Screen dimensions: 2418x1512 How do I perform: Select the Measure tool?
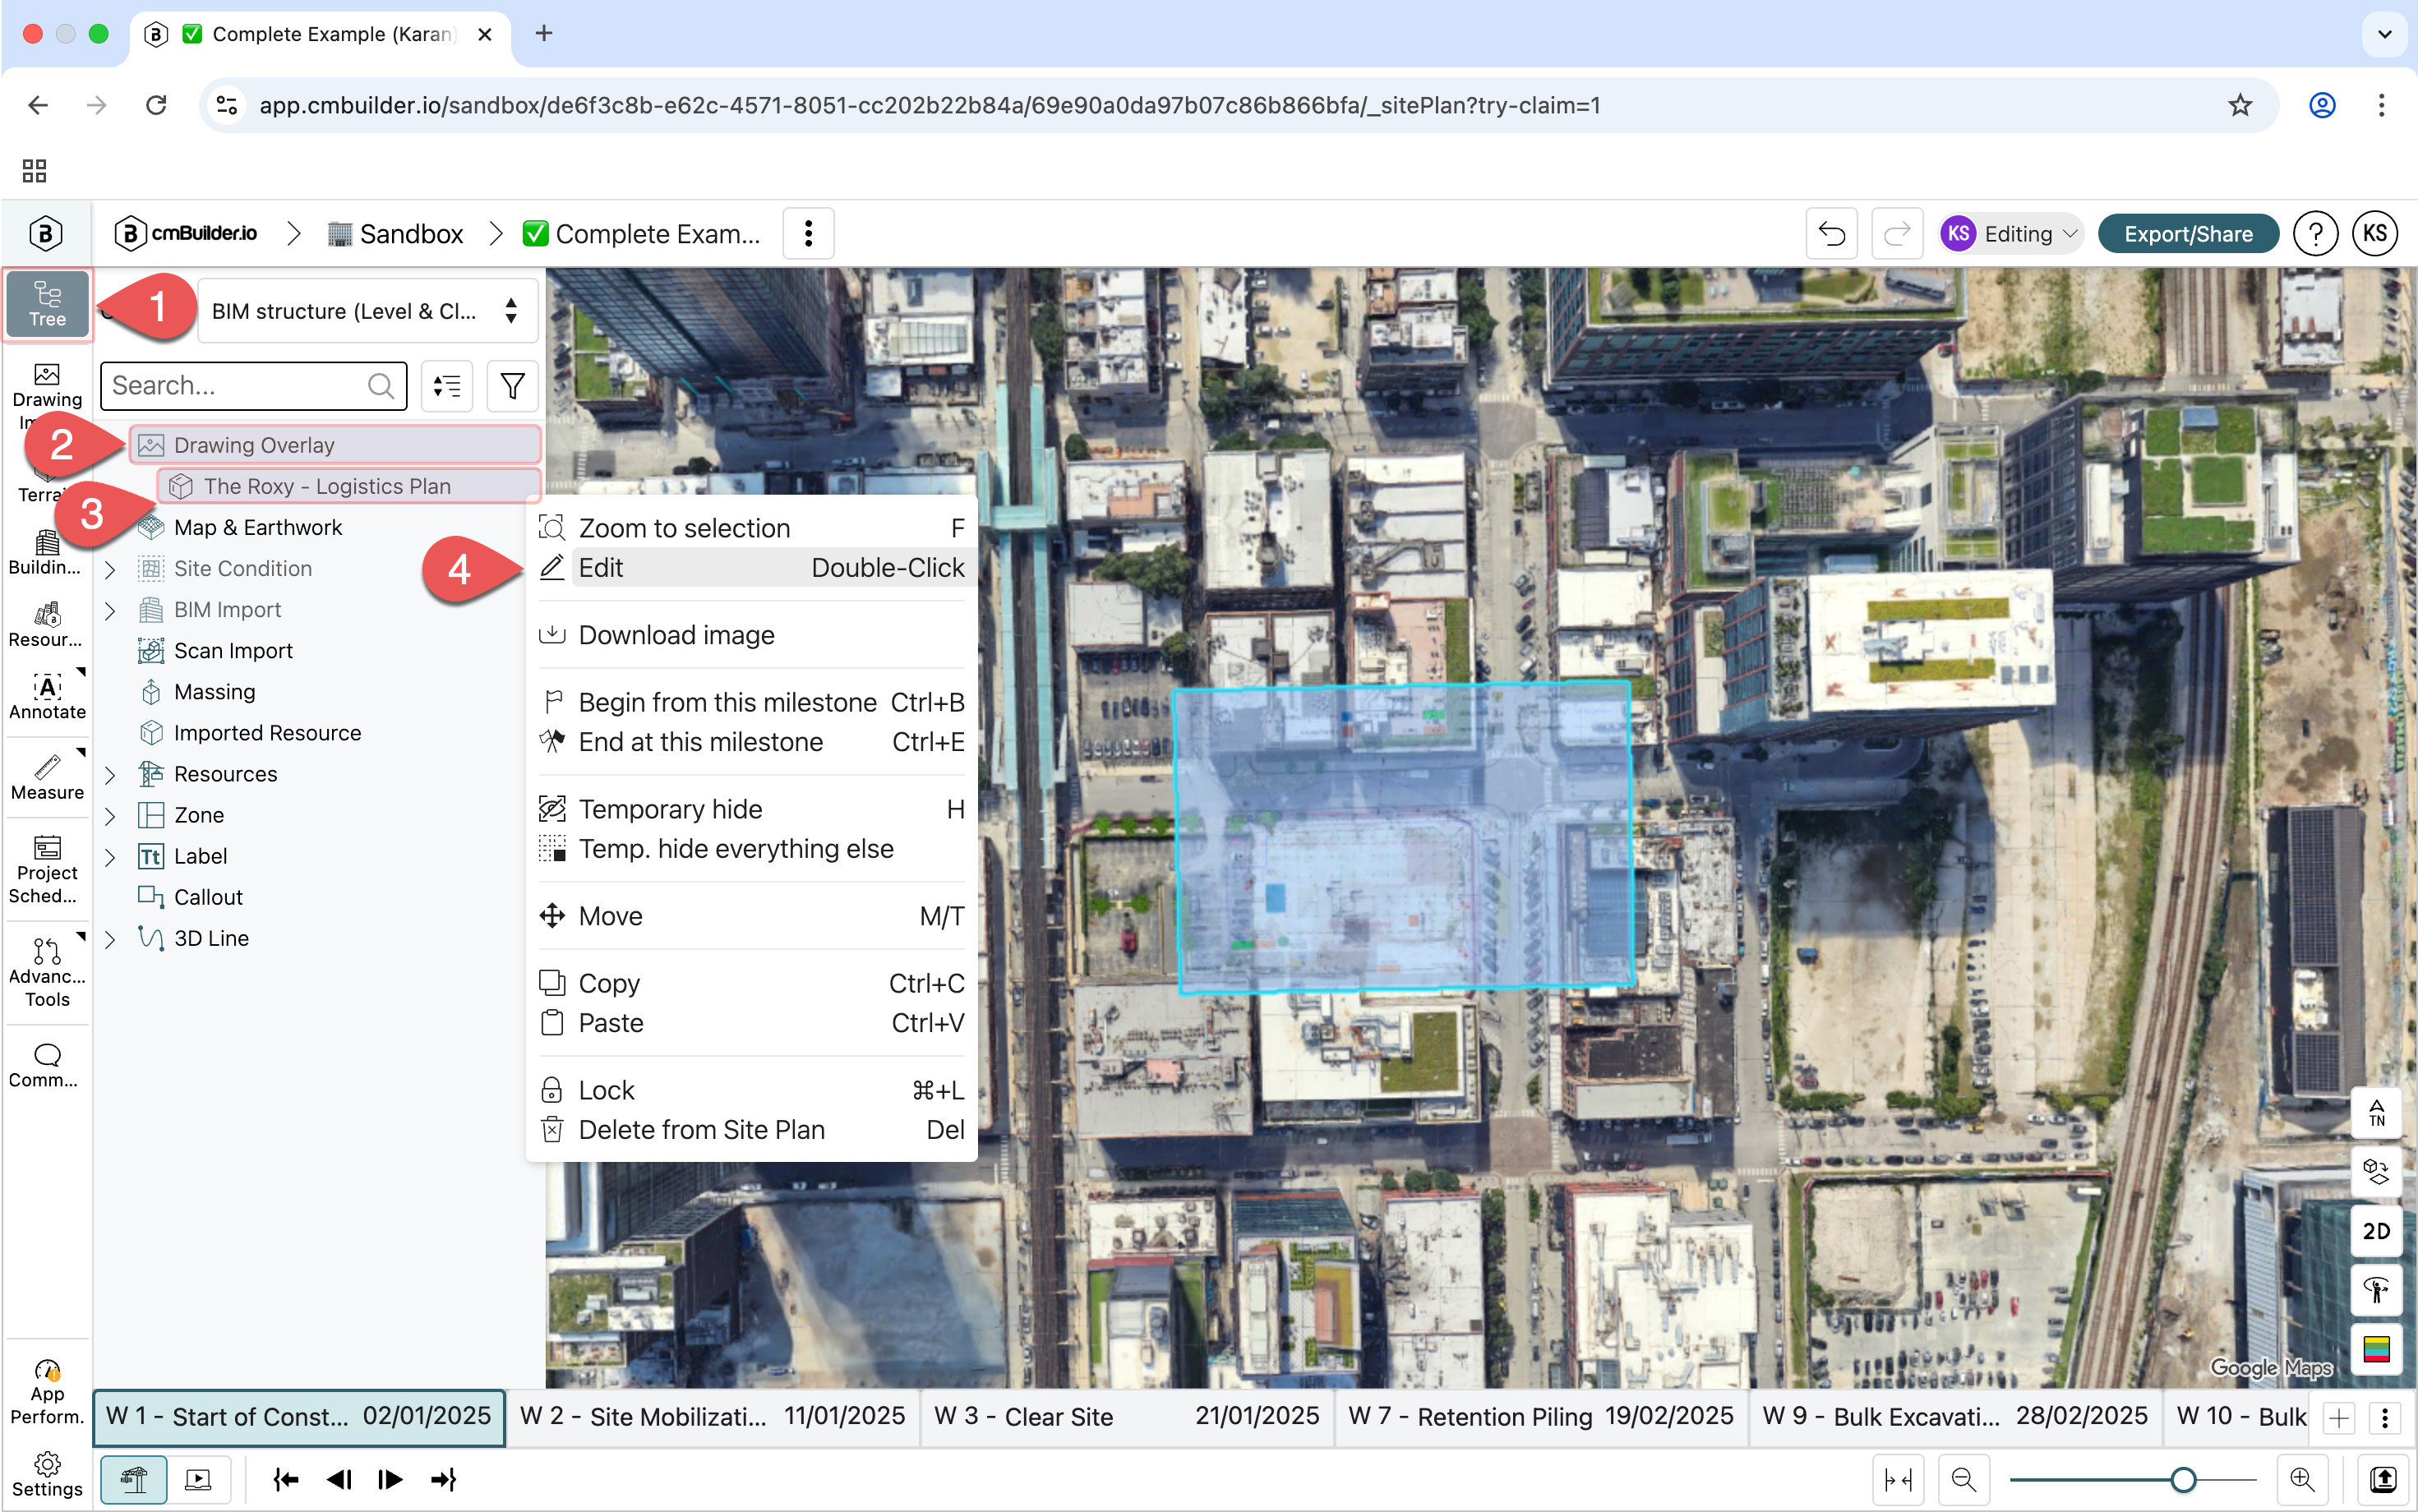tap(47, 778)
